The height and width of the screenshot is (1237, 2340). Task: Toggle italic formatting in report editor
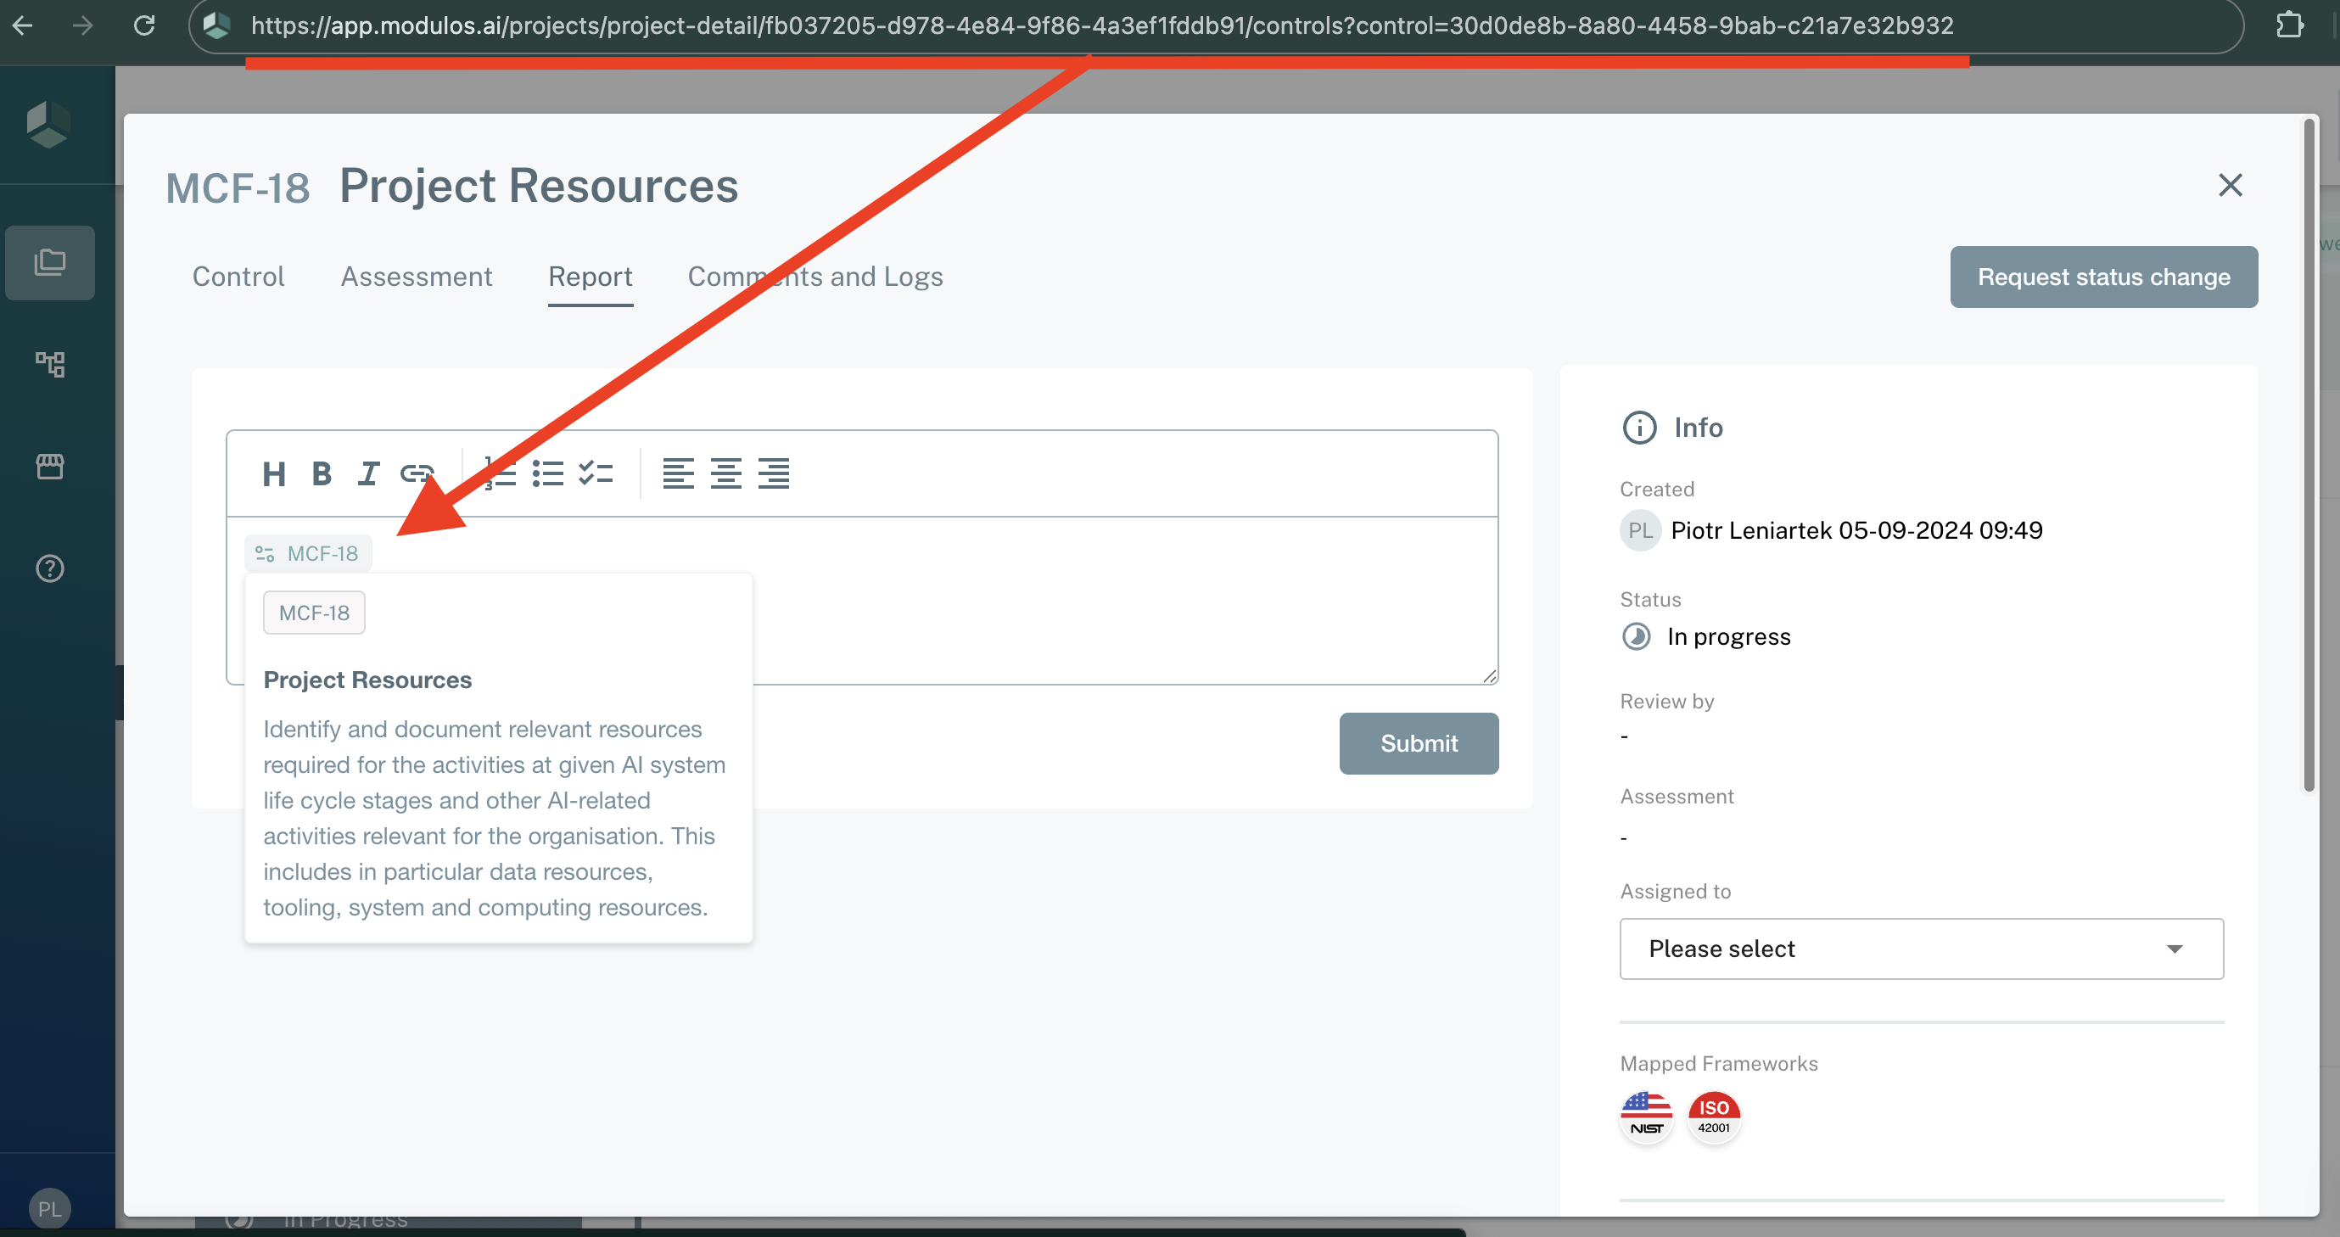click(x=368, y=473)
